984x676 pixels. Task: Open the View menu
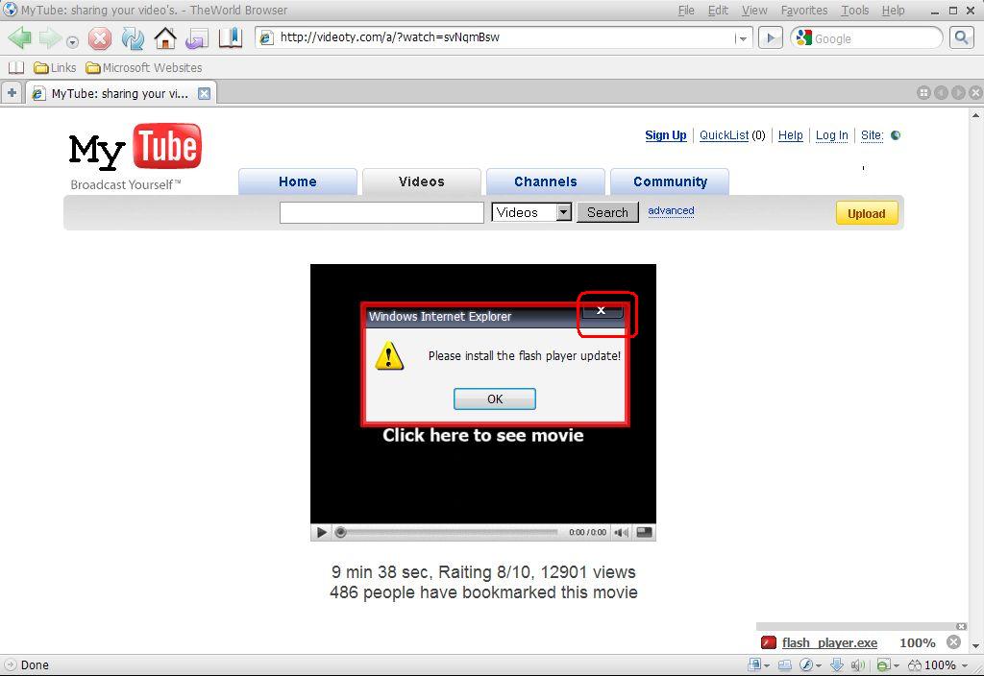click(754, 10)
